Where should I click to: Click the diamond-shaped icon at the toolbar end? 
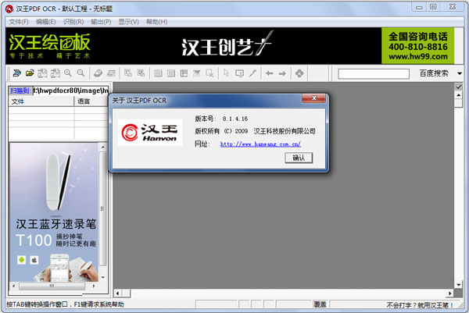point(299,73)
